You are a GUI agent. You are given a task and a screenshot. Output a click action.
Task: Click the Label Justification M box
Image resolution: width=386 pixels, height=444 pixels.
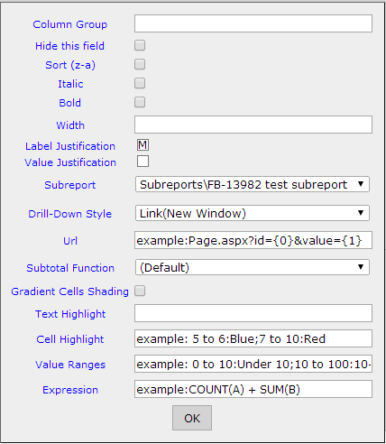142,145
